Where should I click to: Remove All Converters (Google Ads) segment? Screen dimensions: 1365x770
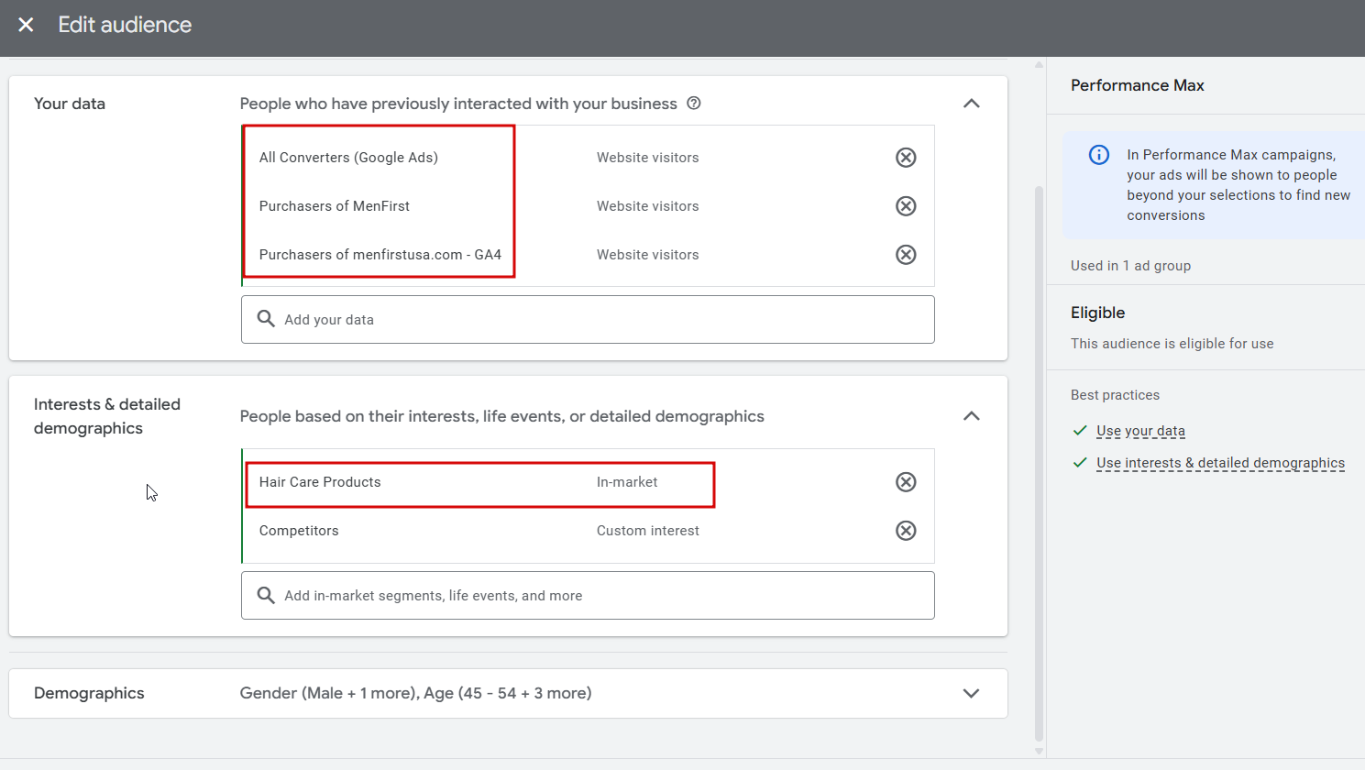coord(906,158)
